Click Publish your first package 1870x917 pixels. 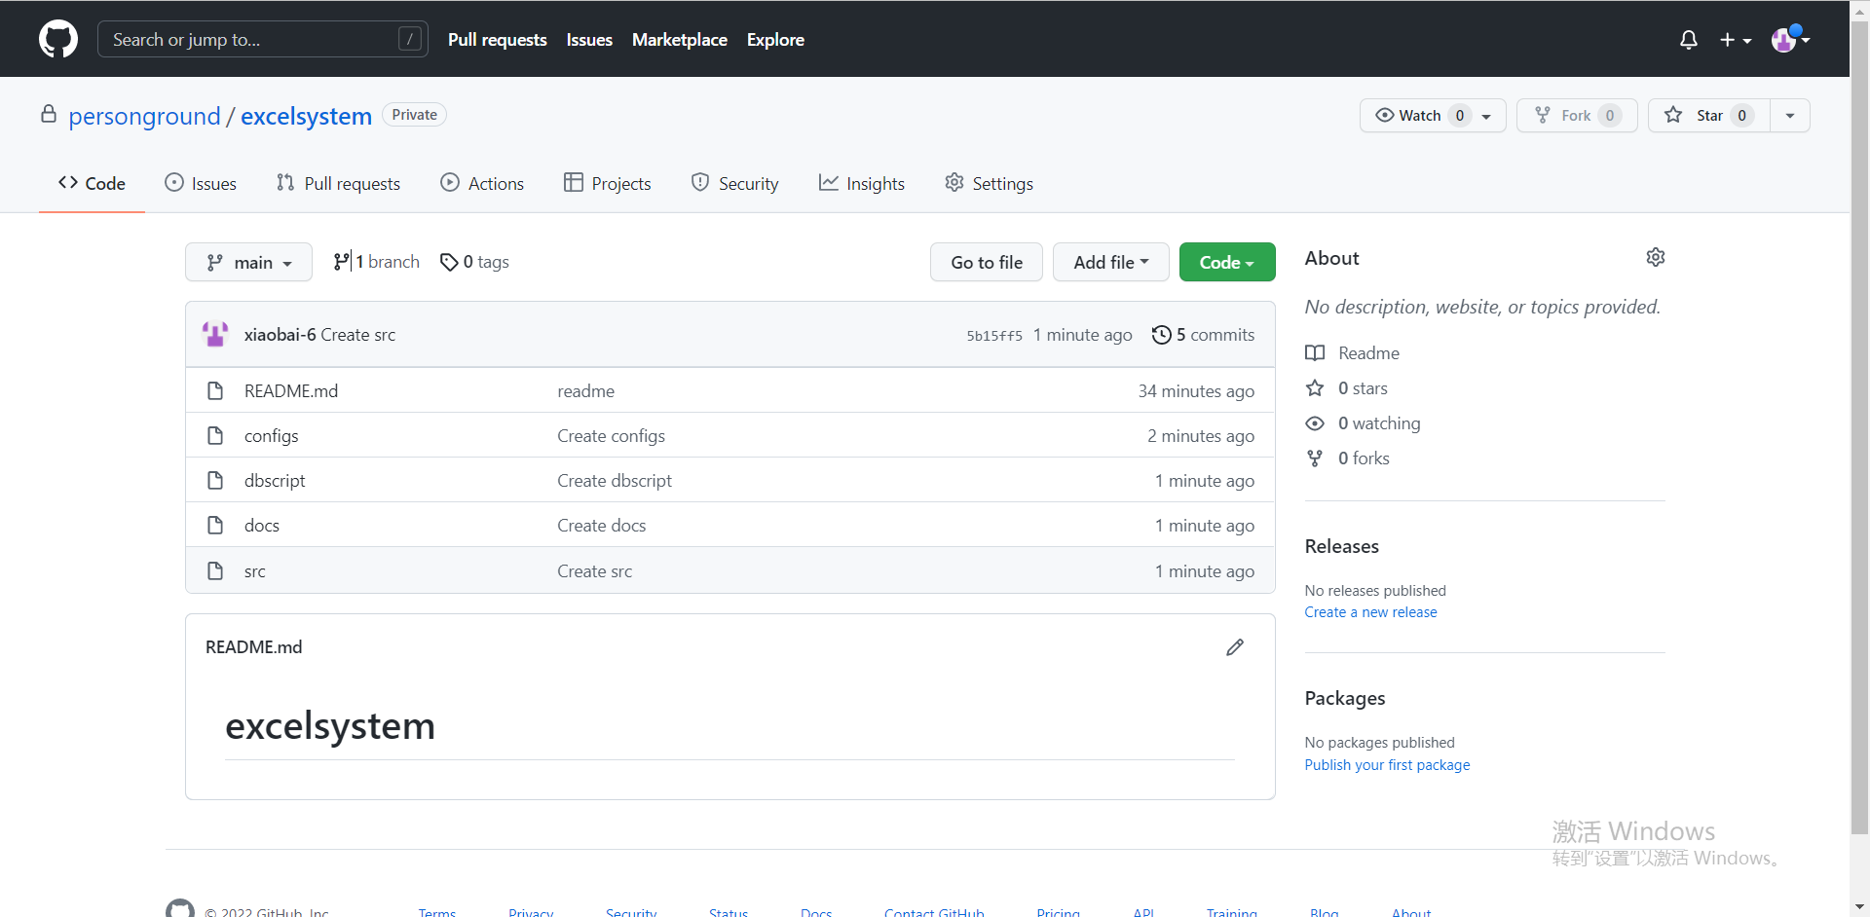point(1388,764)
